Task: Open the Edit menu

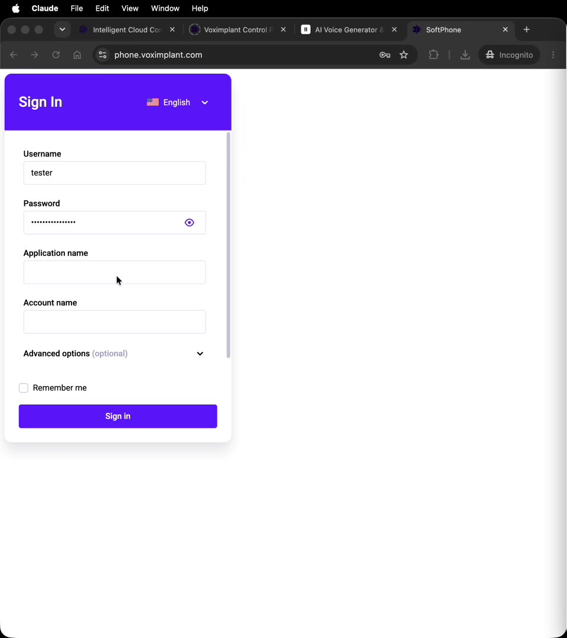Action: click(102, 8)
